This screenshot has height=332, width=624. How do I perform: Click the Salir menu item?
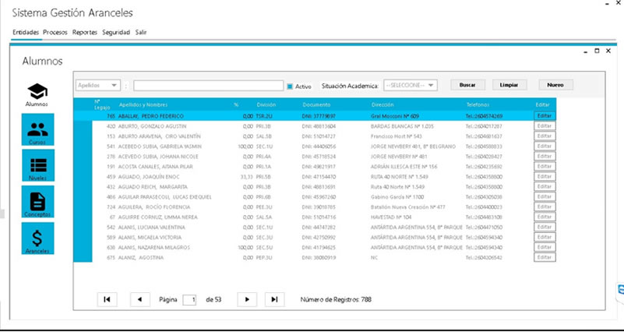[141, 32]
